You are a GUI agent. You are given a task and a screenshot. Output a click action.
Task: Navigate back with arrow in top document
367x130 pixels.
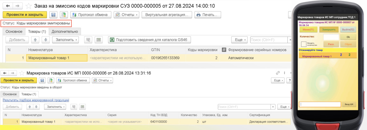8,6
